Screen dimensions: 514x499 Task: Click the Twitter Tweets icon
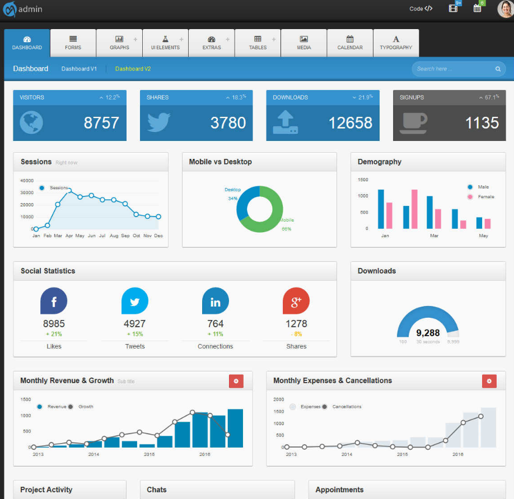coord(134,302)
